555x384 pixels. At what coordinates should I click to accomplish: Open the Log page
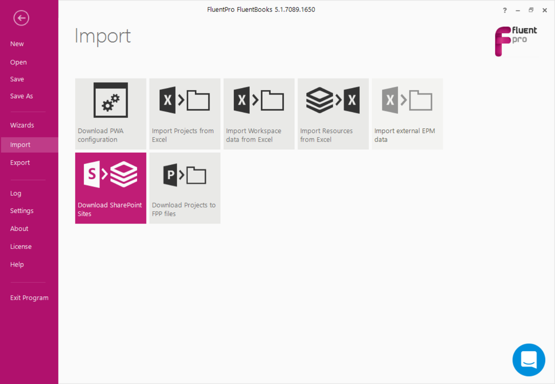point(16,193)
